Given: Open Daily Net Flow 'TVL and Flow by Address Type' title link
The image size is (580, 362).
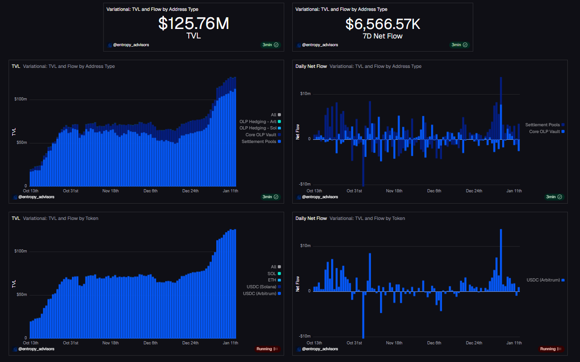Looking at the screenshot, I should [x=376, y=67].
